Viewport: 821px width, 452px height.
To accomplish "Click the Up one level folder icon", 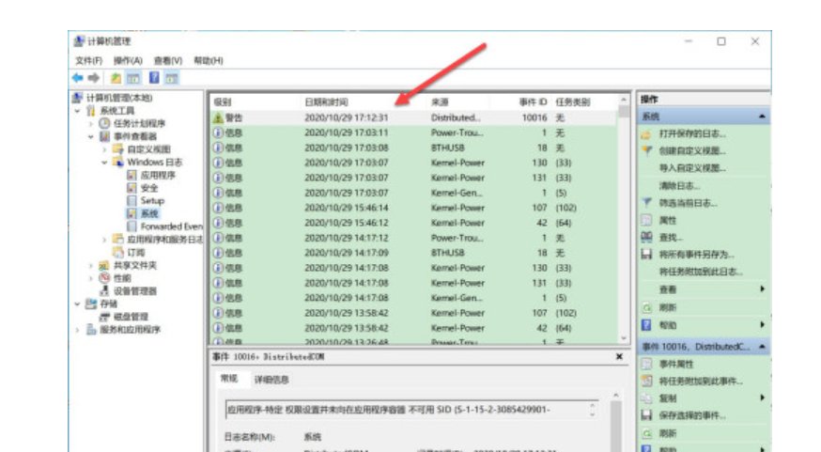I will (116, 78).
